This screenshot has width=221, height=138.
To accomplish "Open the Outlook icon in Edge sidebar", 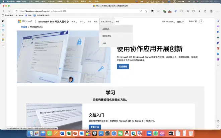I will [218, 54].
